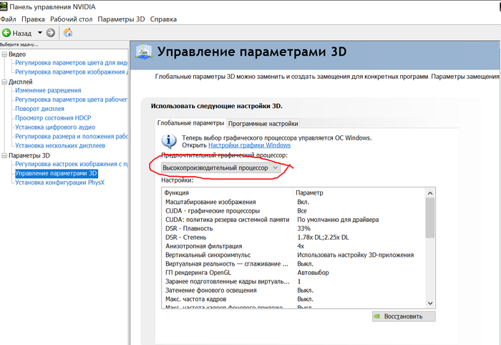Click the settings list scrollbar thumb
Viewport: 501px width, 345px height.
(430, 218)
